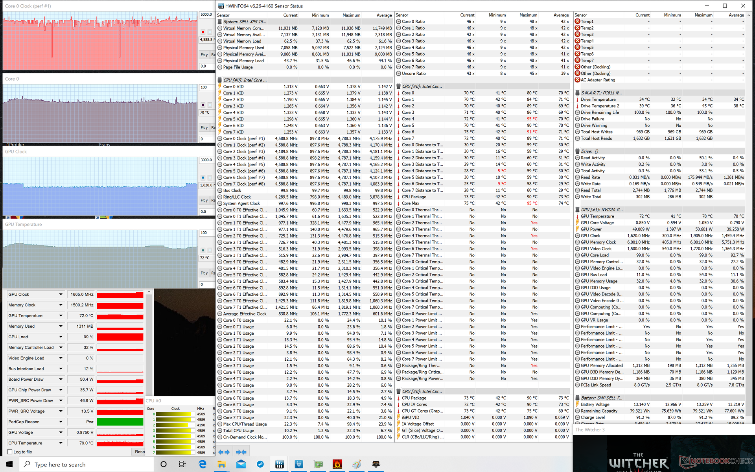Click the dark color square of Core 0 graph

click(203, 105)
